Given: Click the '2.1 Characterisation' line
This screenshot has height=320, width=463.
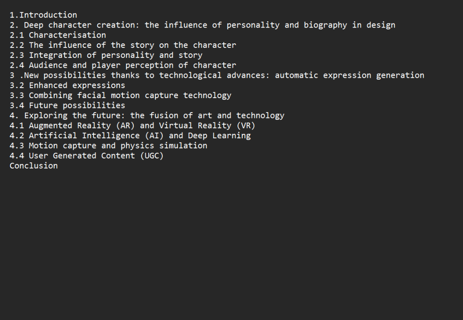Looking at the screenshot, I should tap(58, 35).
